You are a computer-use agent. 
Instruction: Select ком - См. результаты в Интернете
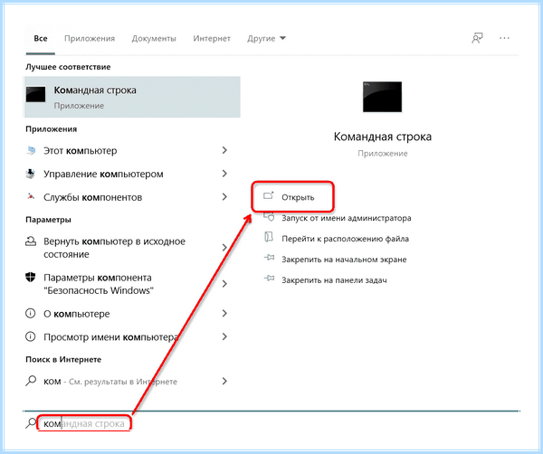click(x=110, y=382)
